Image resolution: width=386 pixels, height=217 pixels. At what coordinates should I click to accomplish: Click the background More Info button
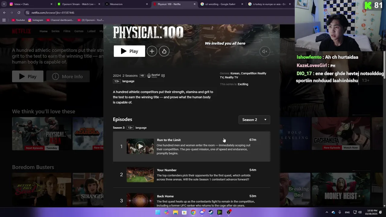click(x=68, y=77)
